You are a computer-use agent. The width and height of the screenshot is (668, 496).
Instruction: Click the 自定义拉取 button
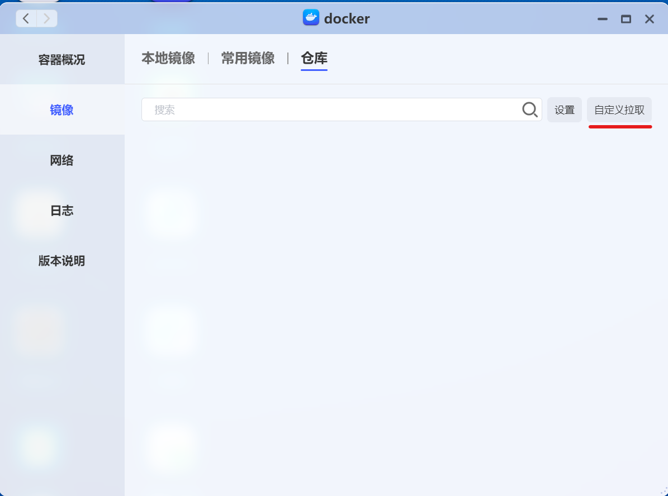coord(619,110)
